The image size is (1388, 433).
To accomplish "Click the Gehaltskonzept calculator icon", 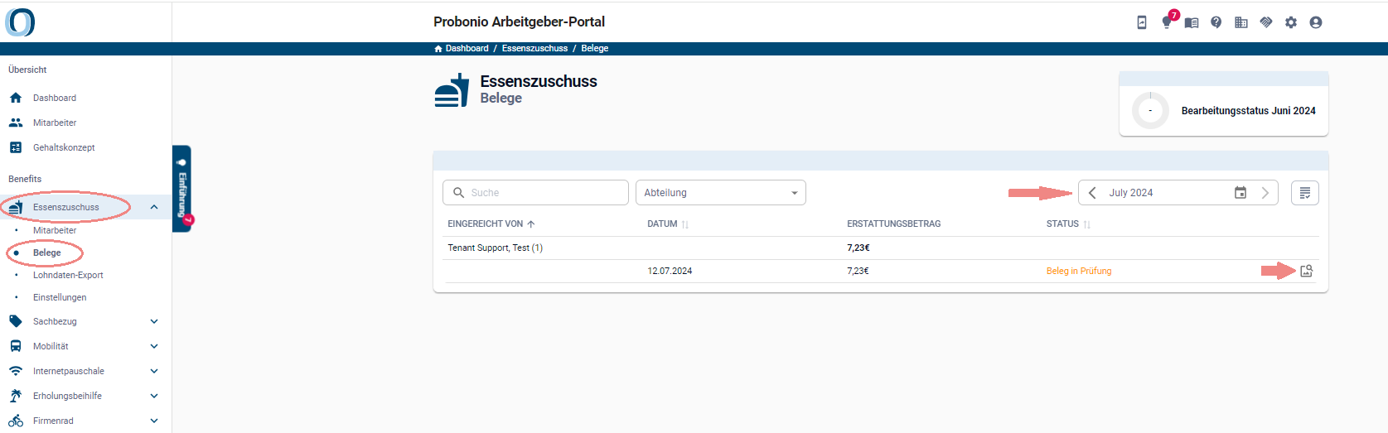I will pos(16,147).
